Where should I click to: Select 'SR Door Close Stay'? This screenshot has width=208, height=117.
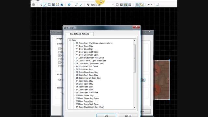coord(84,81)
